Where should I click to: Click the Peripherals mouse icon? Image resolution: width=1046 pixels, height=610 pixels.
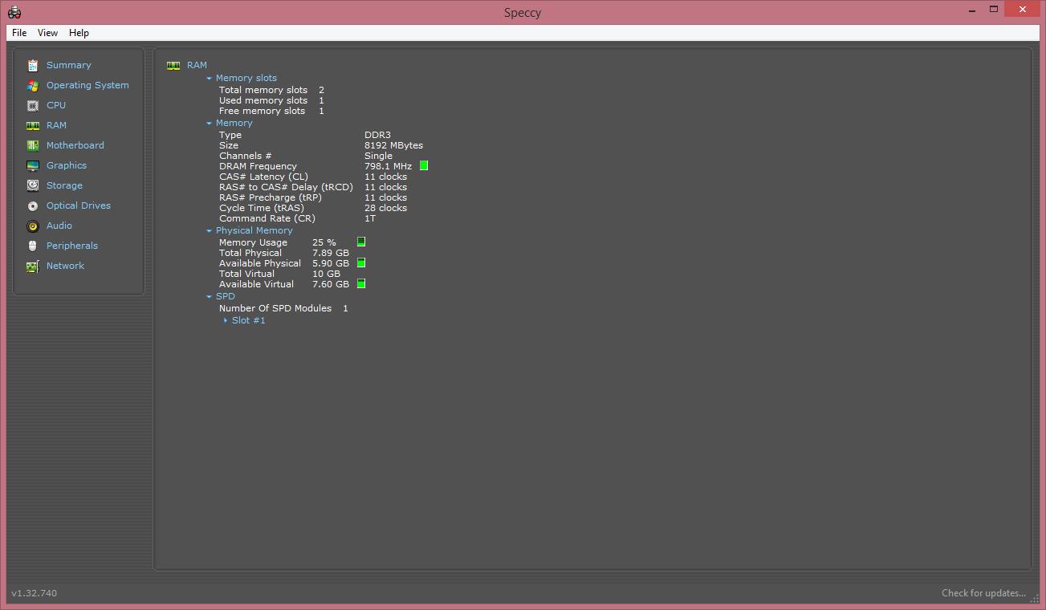pyautogui.click(x=32, y=246)
